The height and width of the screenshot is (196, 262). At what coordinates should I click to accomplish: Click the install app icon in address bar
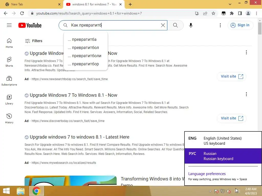(x=197, y=13)
